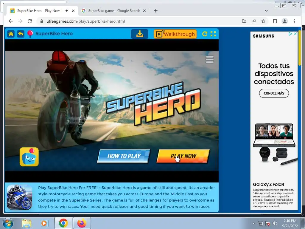Image resolution: width=305 pixels, height=229 pixels.
Task: Navigate back in browser
Action: point(11,21)
